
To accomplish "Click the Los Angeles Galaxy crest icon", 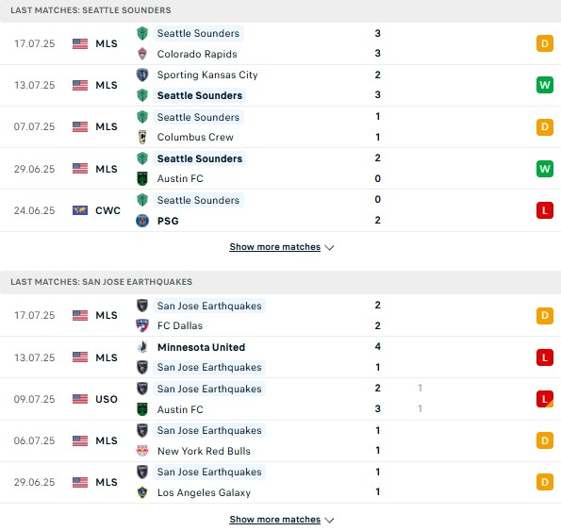I will [x=142, y=492].
